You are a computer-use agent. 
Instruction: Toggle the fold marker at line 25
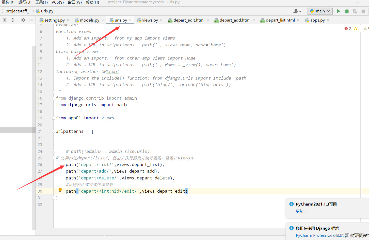[54, 158]
